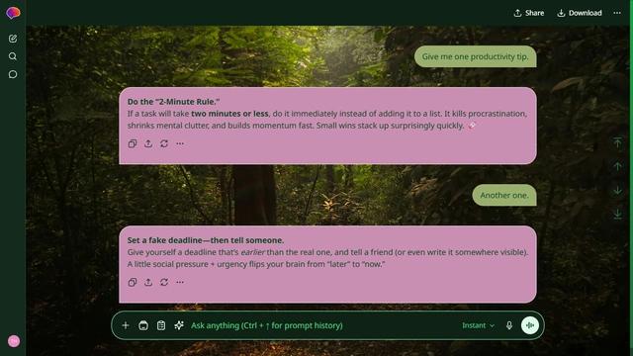Open the user profile avatar
This screenshot has width=633, height=356.
coord(14,341)
